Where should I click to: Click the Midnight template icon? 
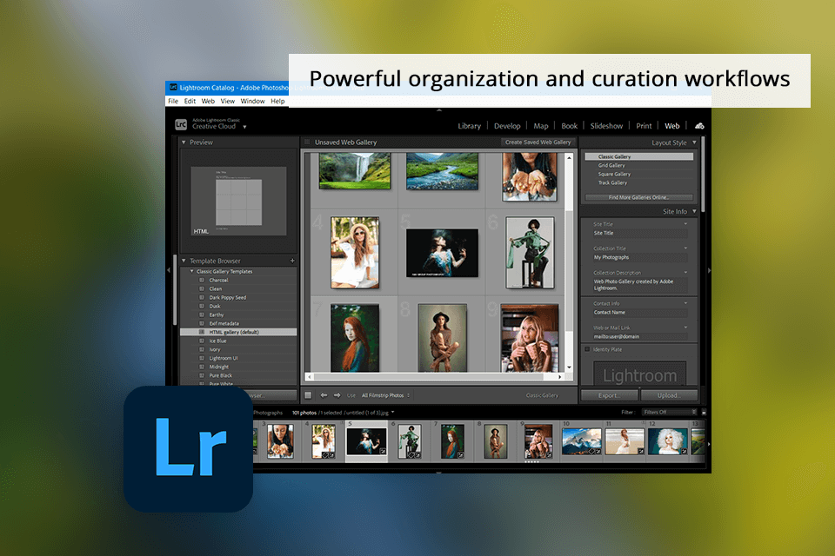coord(202,367)
